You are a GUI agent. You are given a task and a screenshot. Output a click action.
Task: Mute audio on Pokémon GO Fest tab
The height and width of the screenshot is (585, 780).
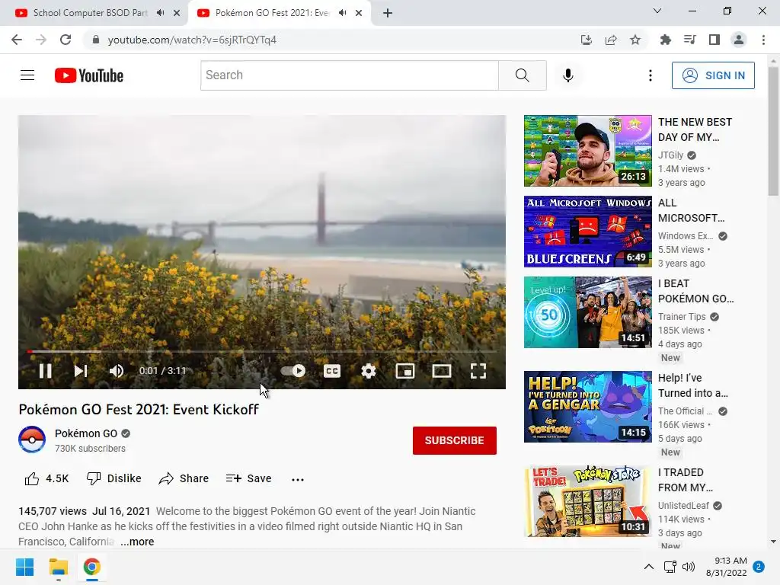(342, 13)
